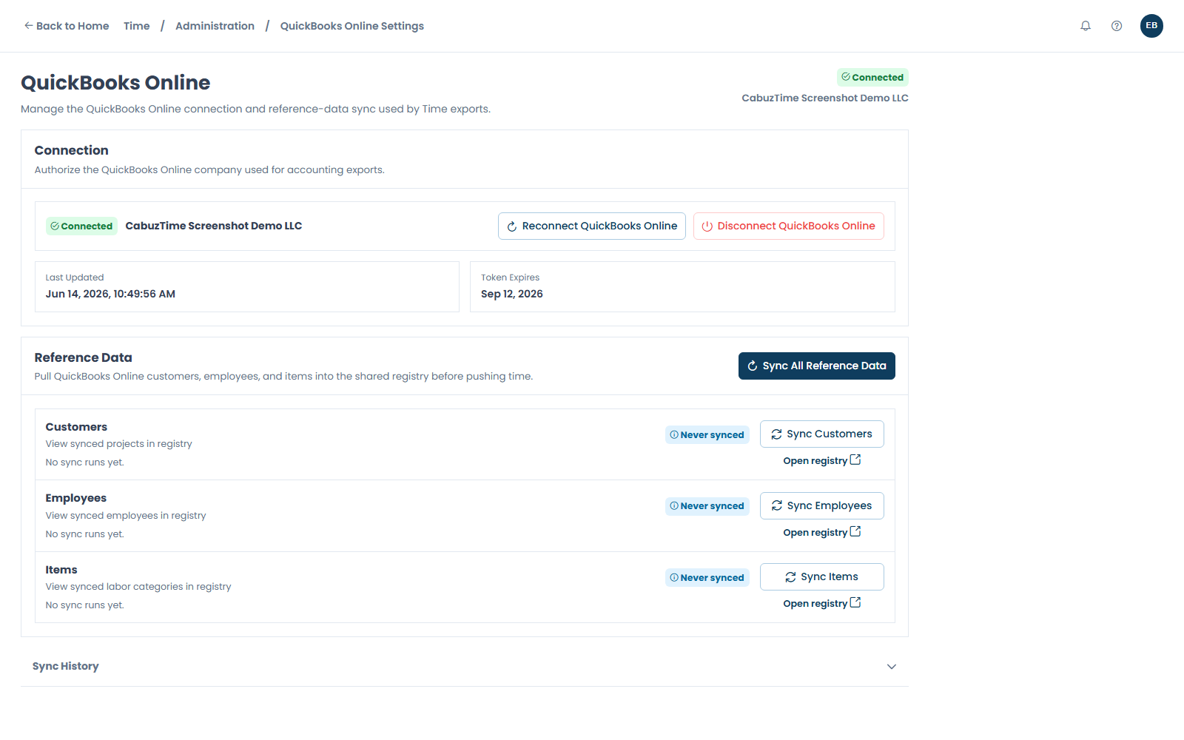Select Token Expires date Sep 12, 2026
1184x740 pixels.
[512, 294]
